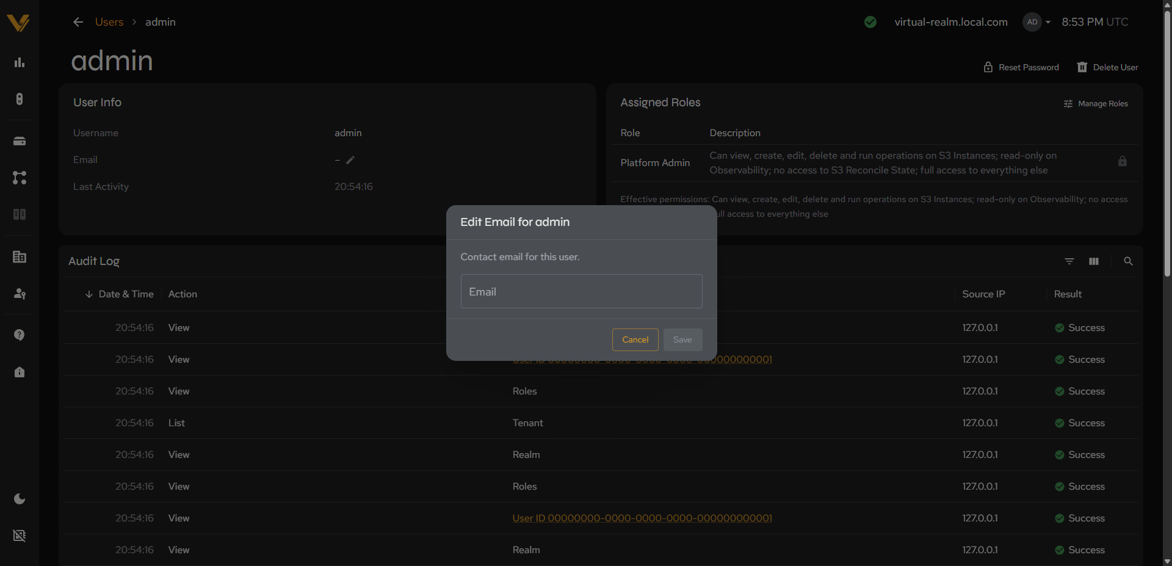
Task: Toggle dark mode moon icon
Action: click(x=20, y=499)
